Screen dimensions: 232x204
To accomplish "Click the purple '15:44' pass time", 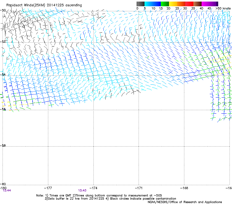I will pyautogui.click(x=7, y=191).
